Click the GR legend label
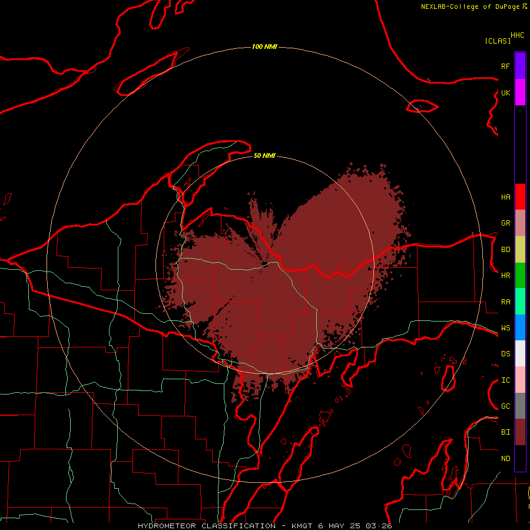Viewport: 530px width, 530px height. [x=505, y=223]
